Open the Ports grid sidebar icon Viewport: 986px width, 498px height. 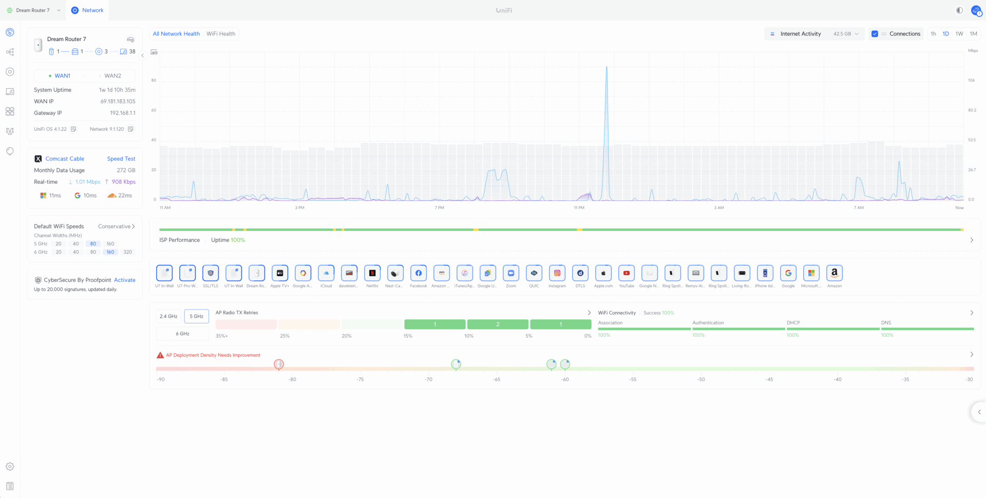coord(10,111)
